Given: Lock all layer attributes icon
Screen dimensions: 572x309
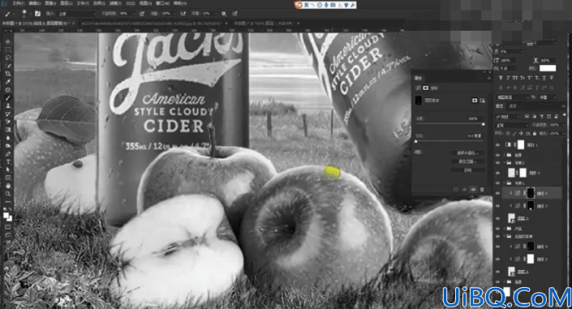Looking at the screenshot, I should pos(535,134).
